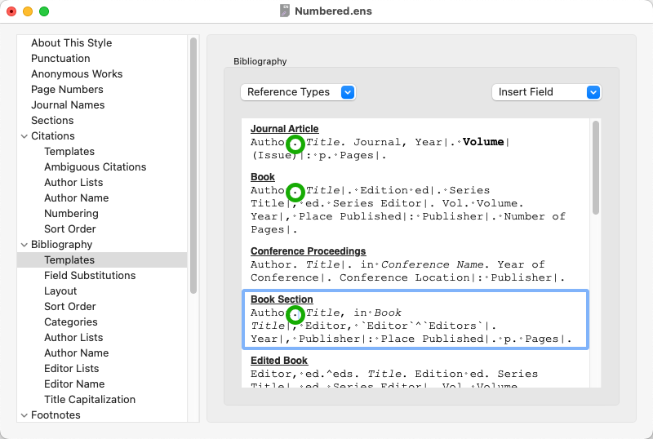Select About This Style in sidebar
The width and height of the screenshot is (653, 439).
71,43
